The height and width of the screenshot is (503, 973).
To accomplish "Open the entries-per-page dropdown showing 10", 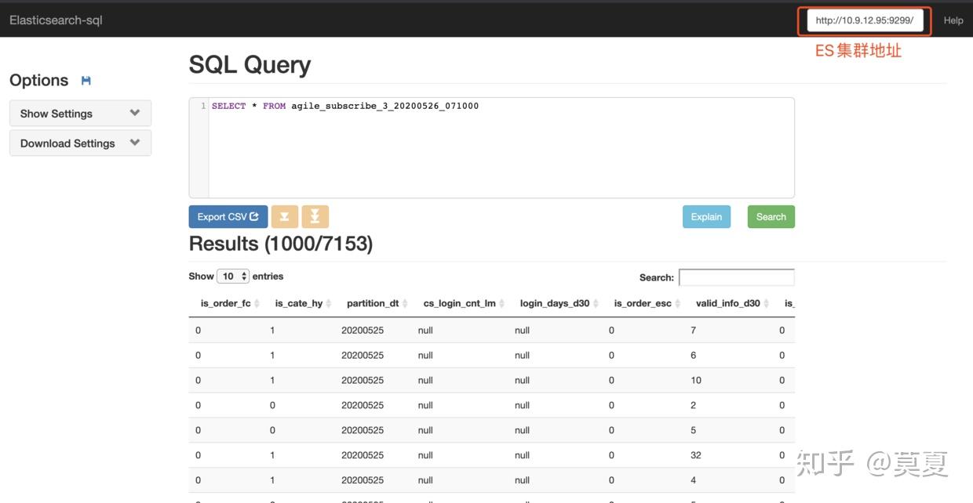I will 233,277.
